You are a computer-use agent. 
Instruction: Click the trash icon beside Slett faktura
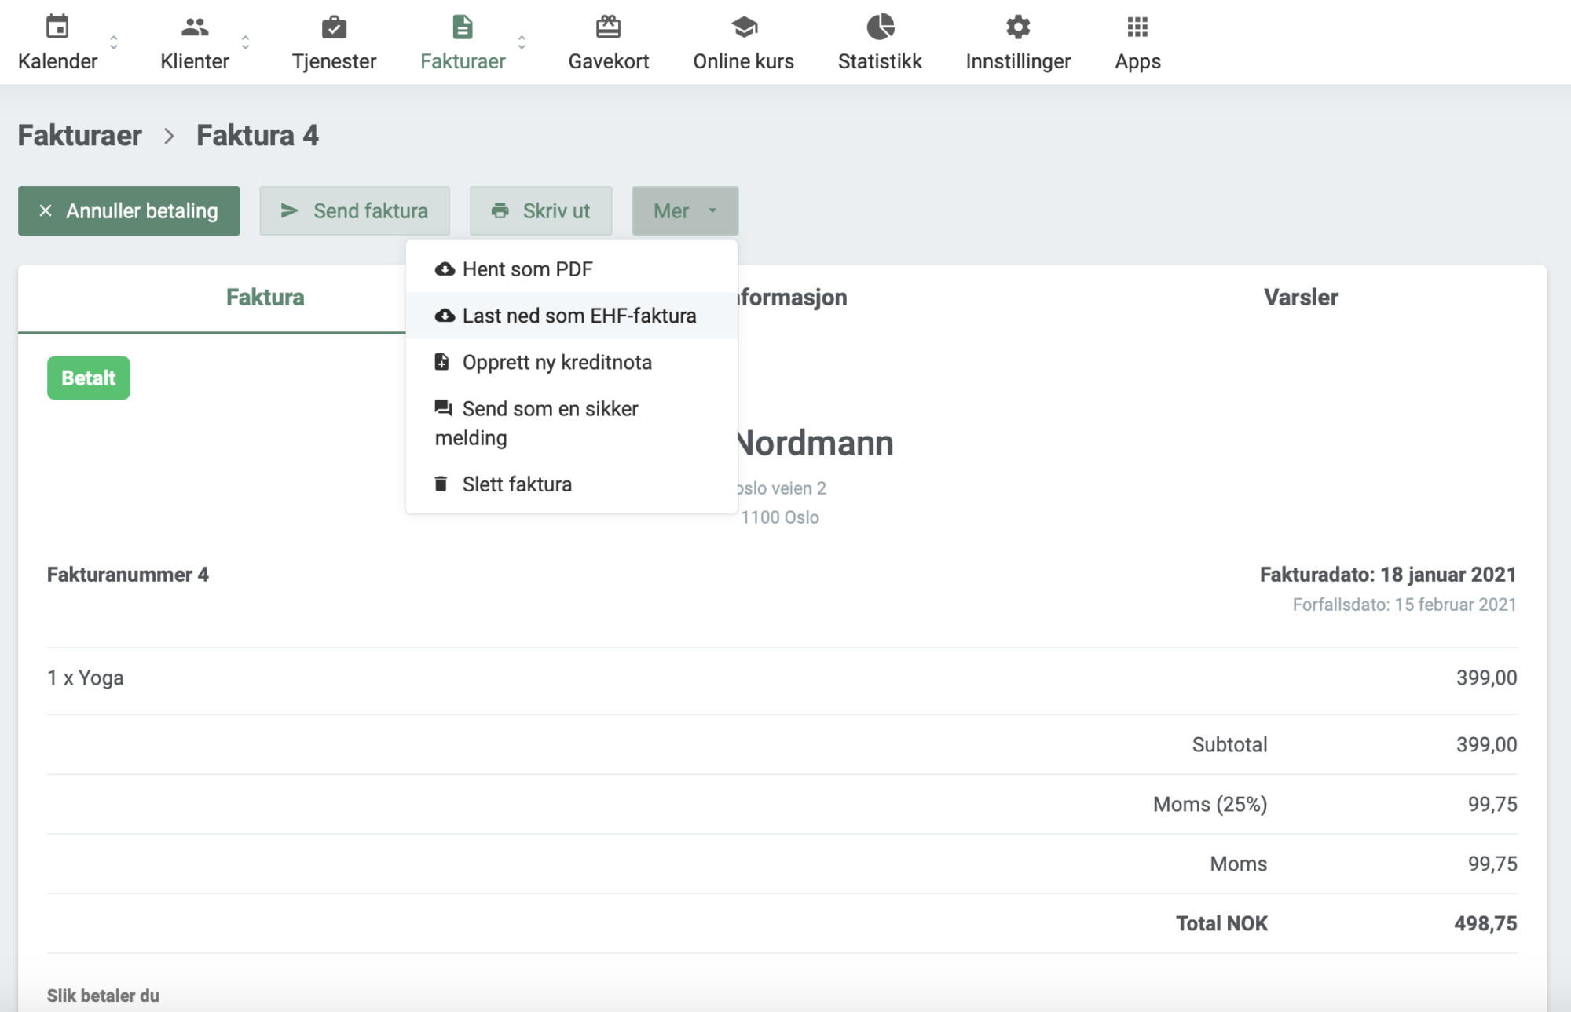click(441, 484)
